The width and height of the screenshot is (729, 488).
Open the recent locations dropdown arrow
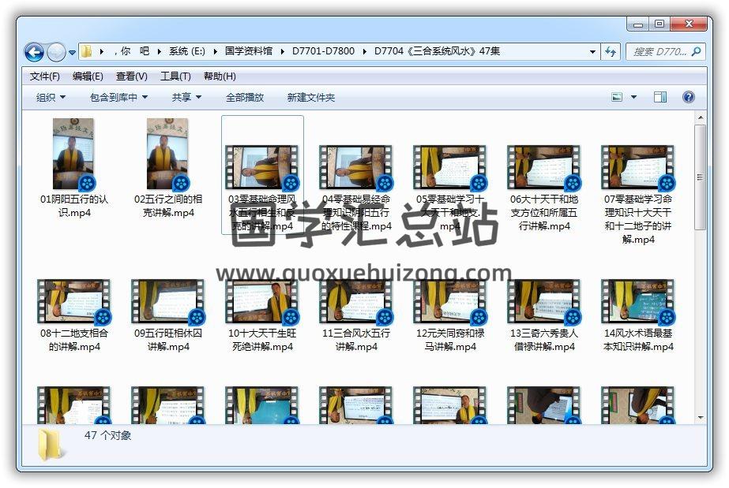coord(72,52)
